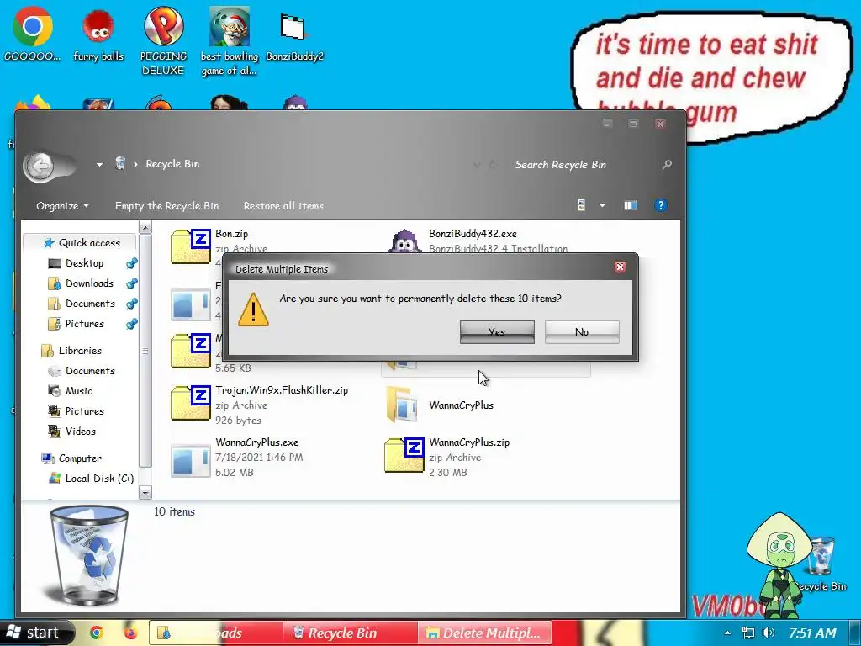The width and height of the screenshot is (861, 646).
Task: Select the Bon.zip file icon
Action: point(191,246)
